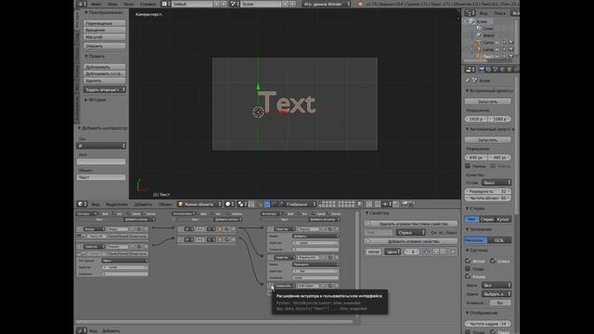Open the Blender game engine selector dropdown
594x334 pixels.
pyautogui.click(x=327, y=4)
